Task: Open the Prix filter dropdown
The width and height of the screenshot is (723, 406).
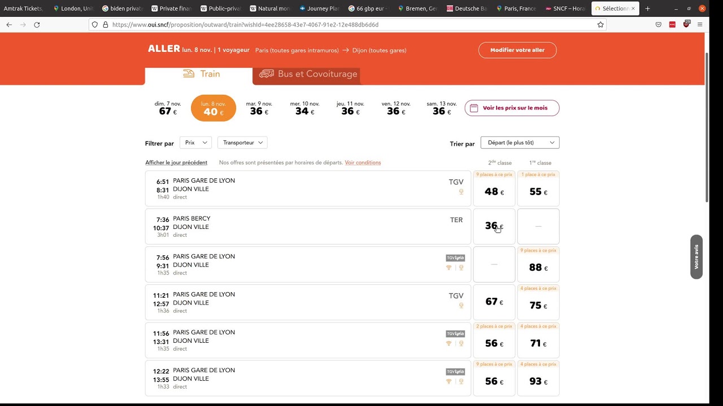Action: [195, 143]
